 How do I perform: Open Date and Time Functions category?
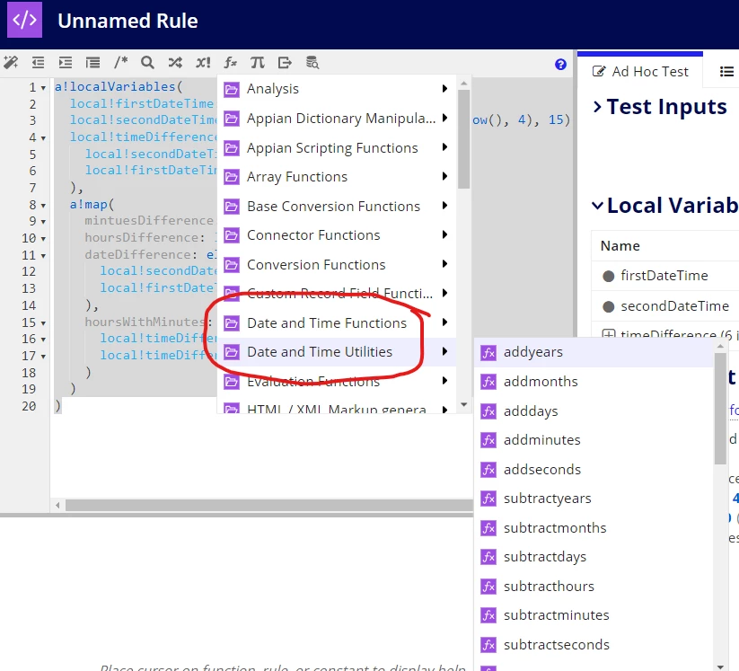point(337,323)
